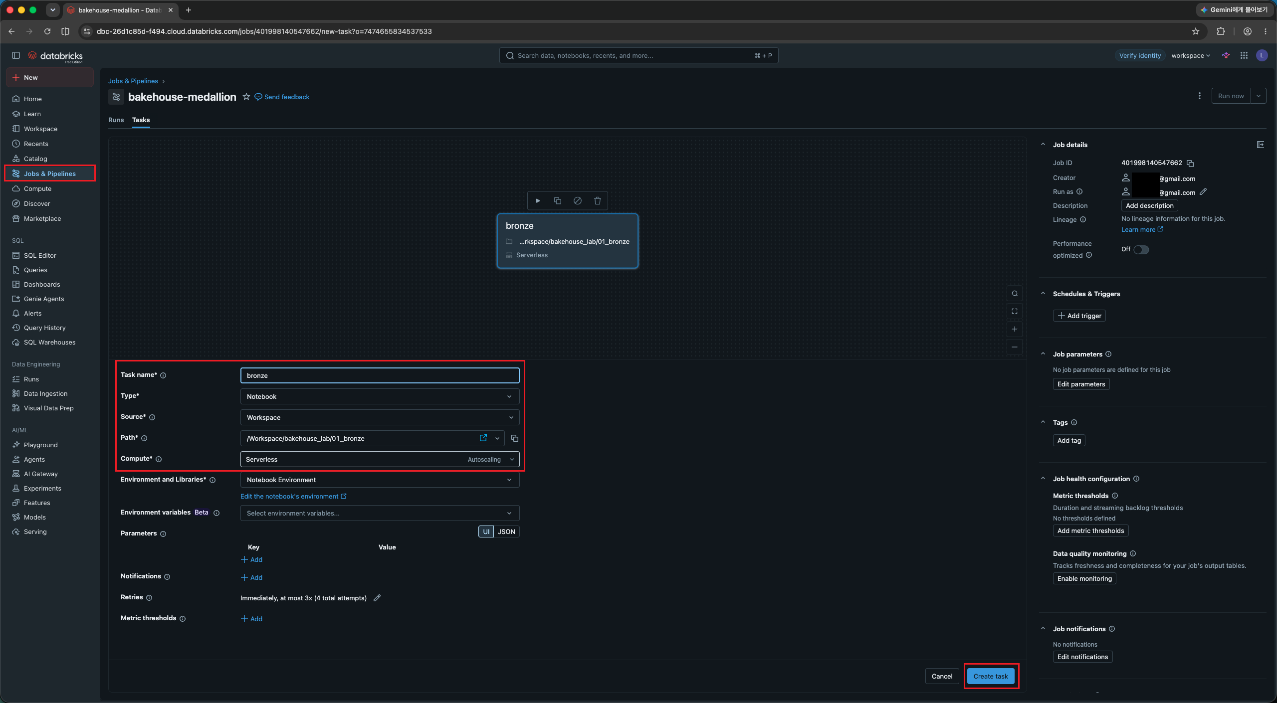
Task: Run the bronze task with the play icon
Action: point(538,201)
